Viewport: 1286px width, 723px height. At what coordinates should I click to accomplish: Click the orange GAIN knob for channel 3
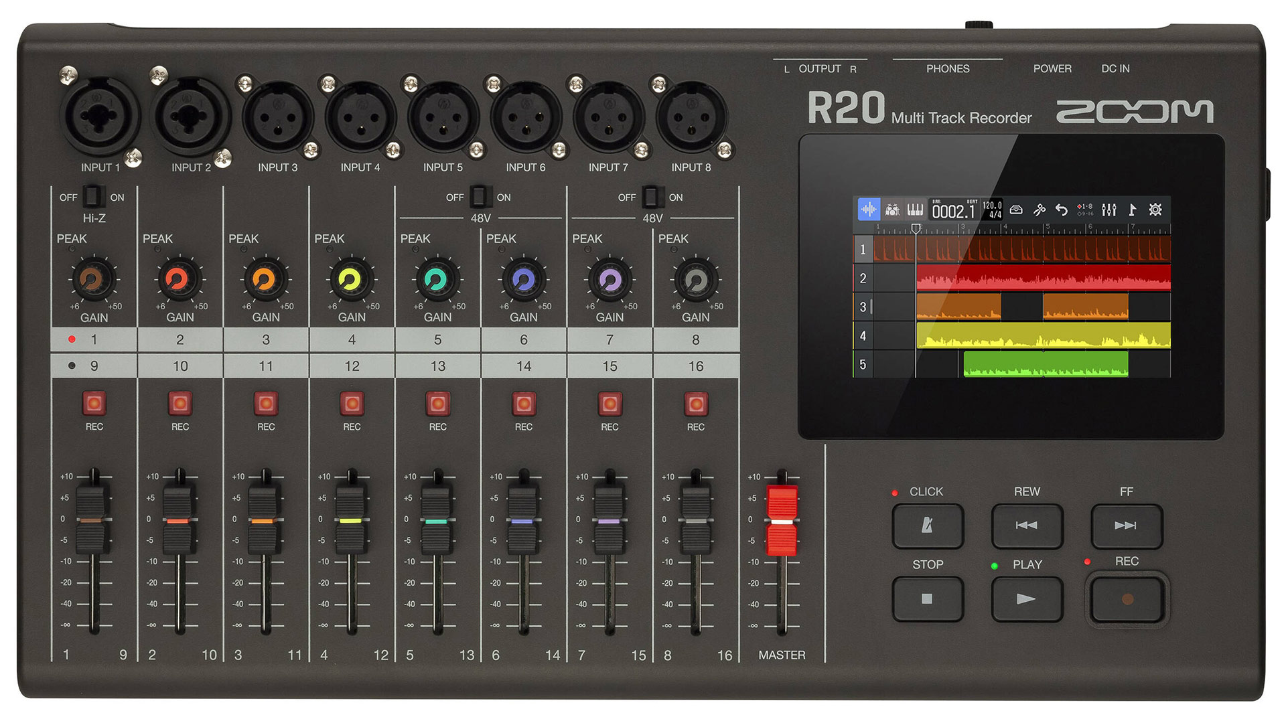click(x=265, y=279)
